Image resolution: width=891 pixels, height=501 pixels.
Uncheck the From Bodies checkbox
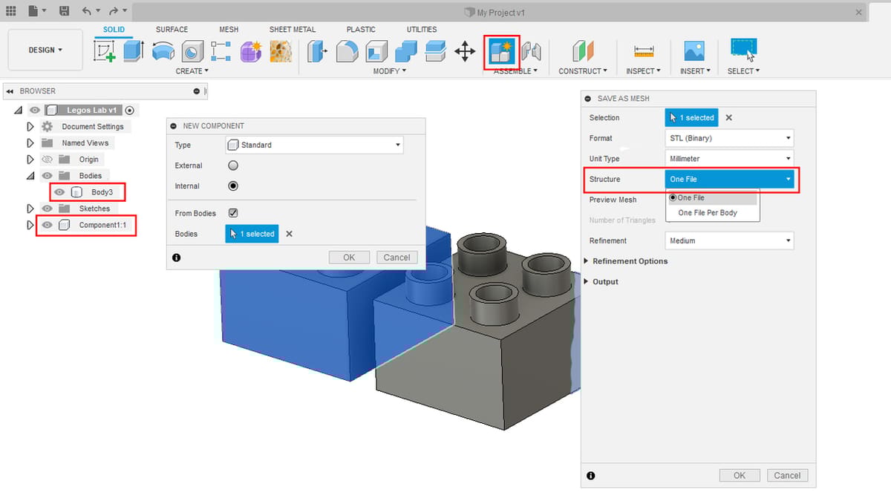[x=233, y=213]
